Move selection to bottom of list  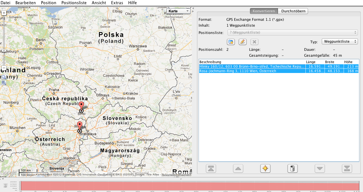[x=347, y=168]
